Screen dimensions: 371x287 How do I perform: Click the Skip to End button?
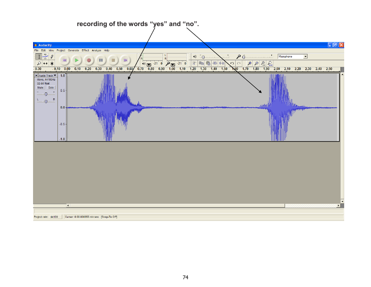[x=125, y=60]
